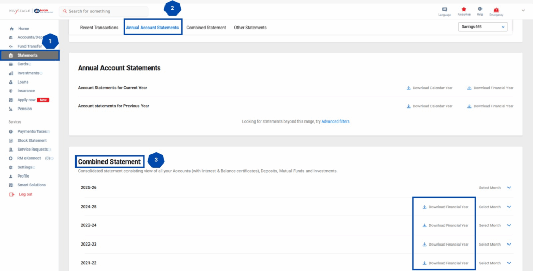
Task: Expand Select Month for 2025-26
Action: tap(509, 188)
